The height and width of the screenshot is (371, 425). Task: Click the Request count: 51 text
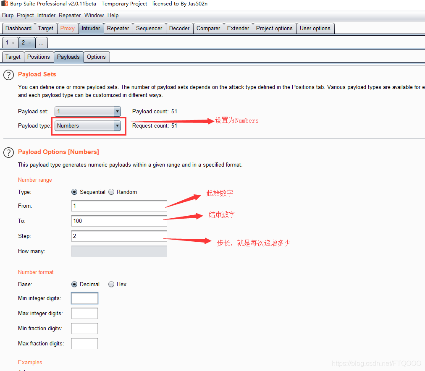click(155, 125)
